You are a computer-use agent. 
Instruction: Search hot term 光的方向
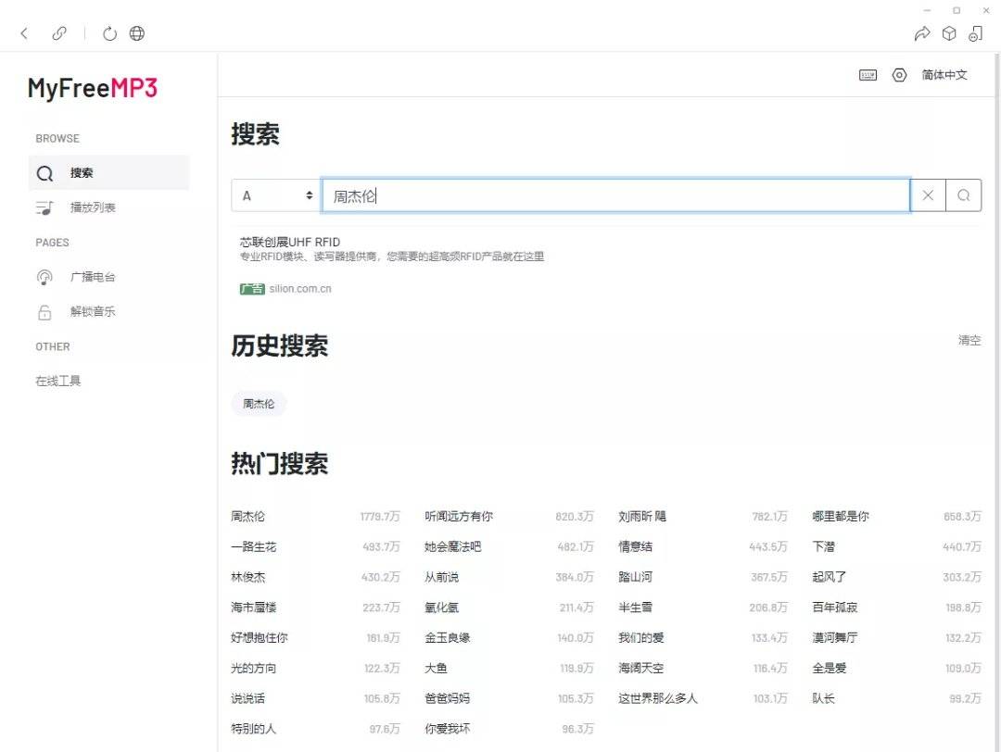pyautogui.click(x=253, y=669)
